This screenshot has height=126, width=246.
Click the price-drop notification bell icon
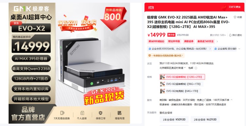coord(230,35)
